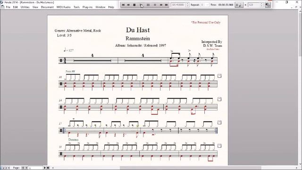This screenshot has height=170, width=302.
Task: Click the 'Dummm' lyric text above measure 21
Action: tap(74, 140)
